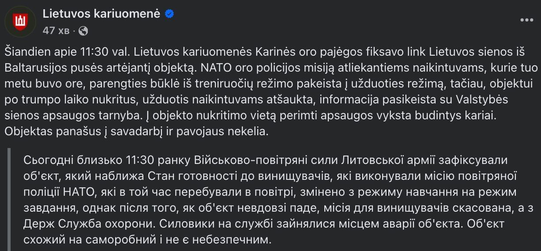Click the red shield emblem in avatar
Viewport: 541px width, 251px height.
click(20, 21)
